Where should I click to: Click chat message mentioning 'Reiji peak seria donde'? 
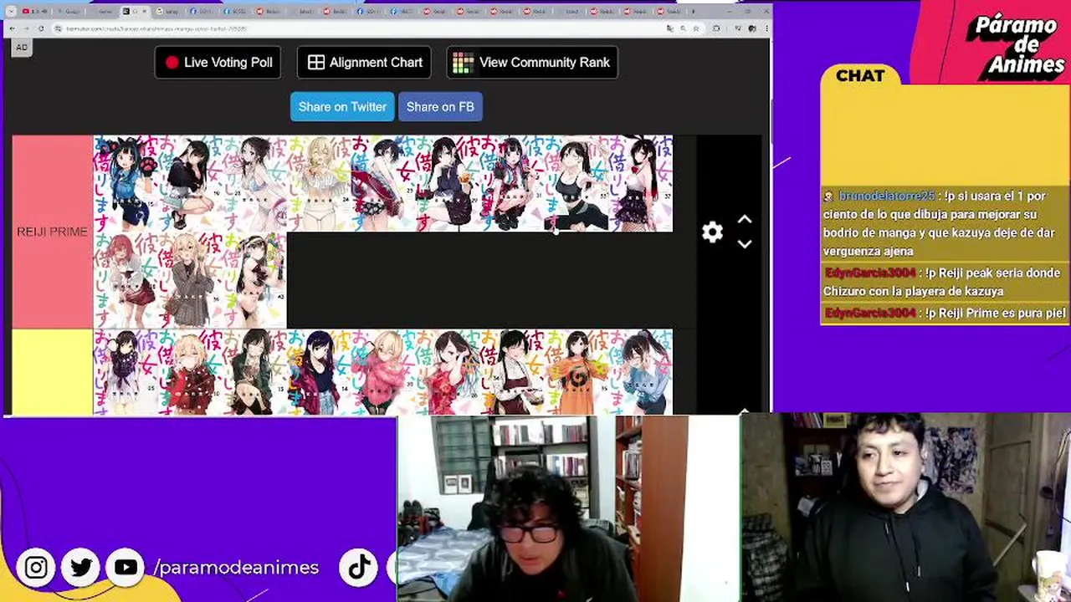click(944, 282)
